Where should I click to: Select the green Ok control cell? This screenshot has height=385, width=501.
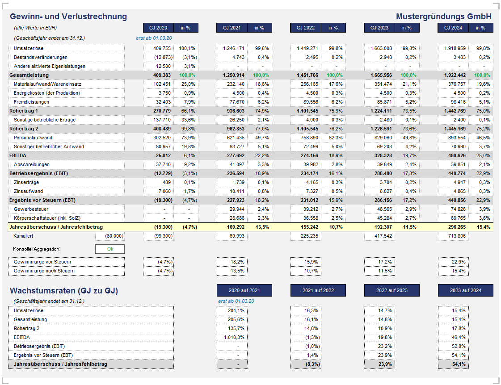[x=109, y=249]
